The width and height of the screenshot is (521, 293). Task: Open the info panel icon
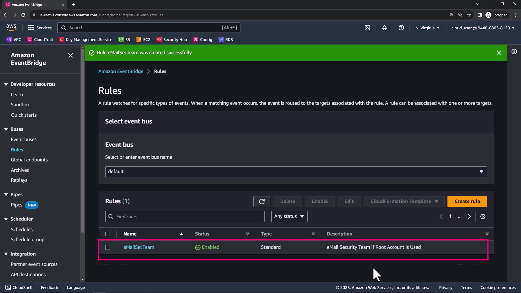(x=514, y=52)
